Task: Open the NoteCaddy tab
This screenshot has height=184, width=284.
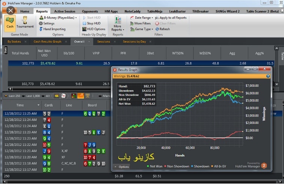Action: click(x=132, y=11)
